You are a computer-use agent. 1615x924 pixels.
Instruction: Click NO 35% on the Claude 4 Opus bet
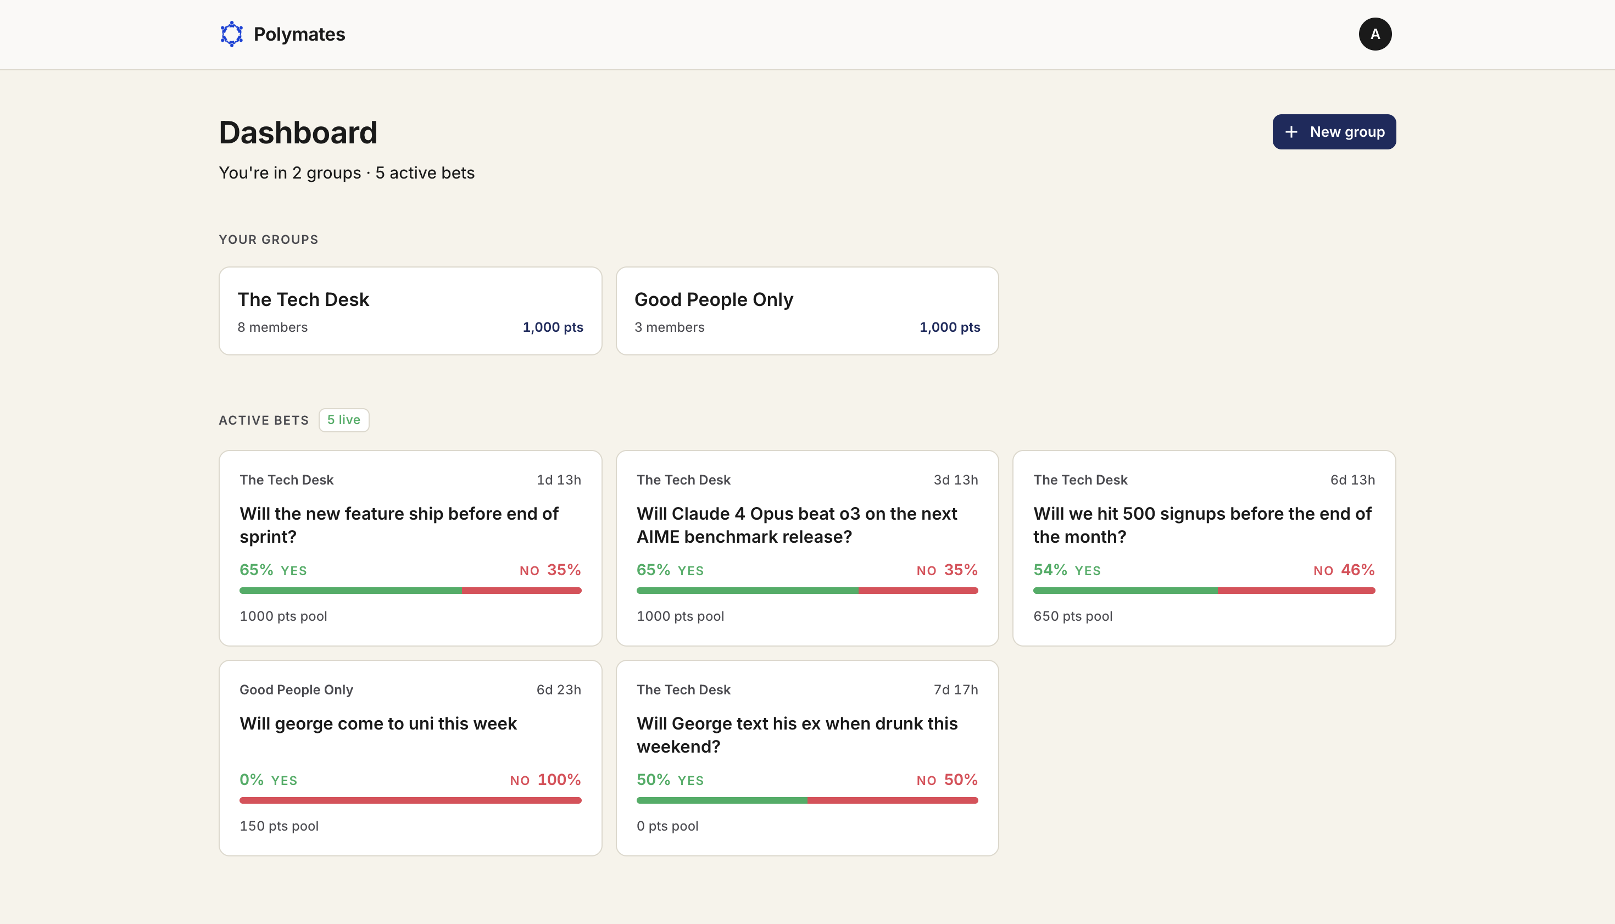coord(947,570)
